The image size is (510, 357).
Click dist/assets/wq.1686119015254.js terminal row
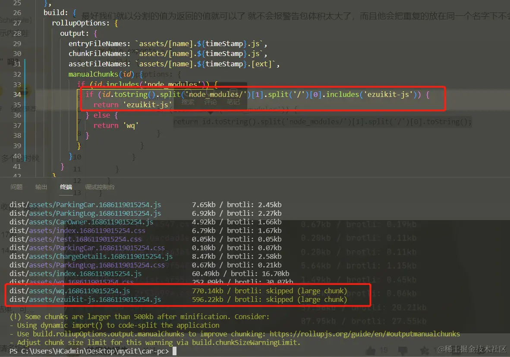(x=178, y=291)
